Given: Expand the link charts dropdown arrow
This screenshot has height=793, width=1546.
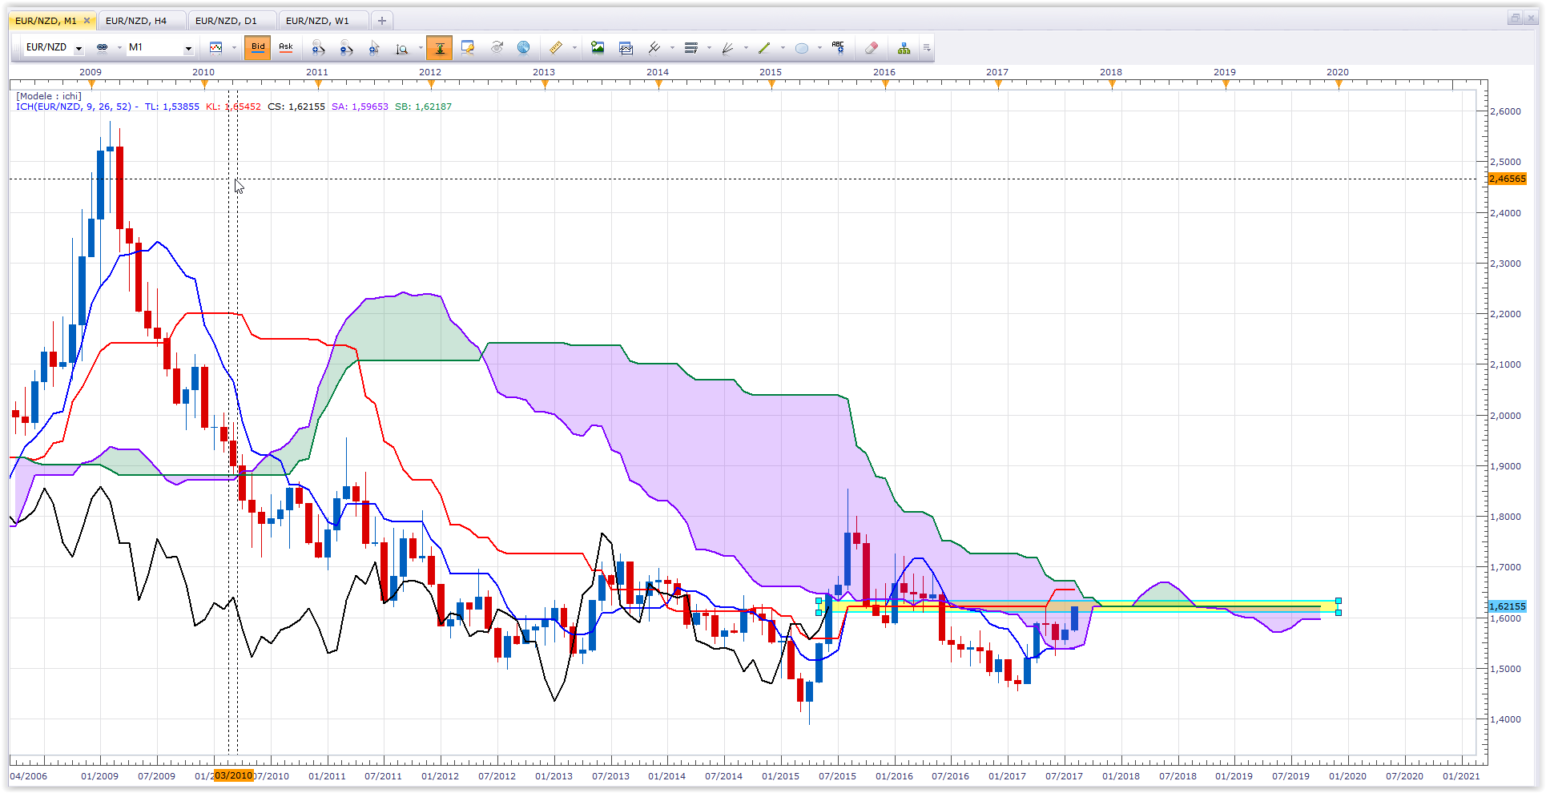Looking at the screenshot, I should [x=119, y=48].
